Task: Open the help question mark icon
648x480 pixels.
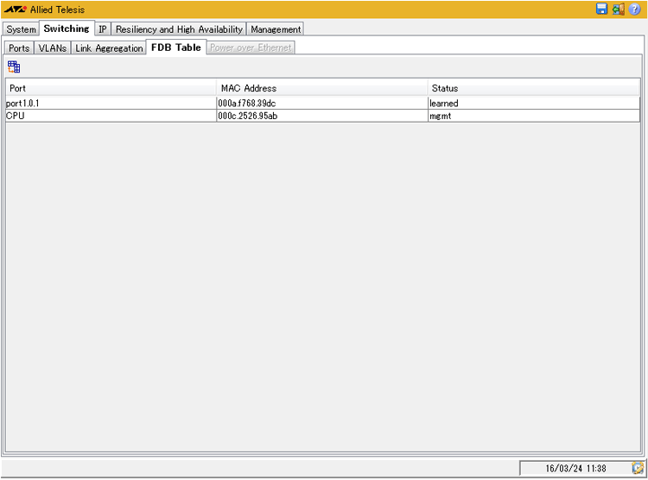Action: (635, 9)
